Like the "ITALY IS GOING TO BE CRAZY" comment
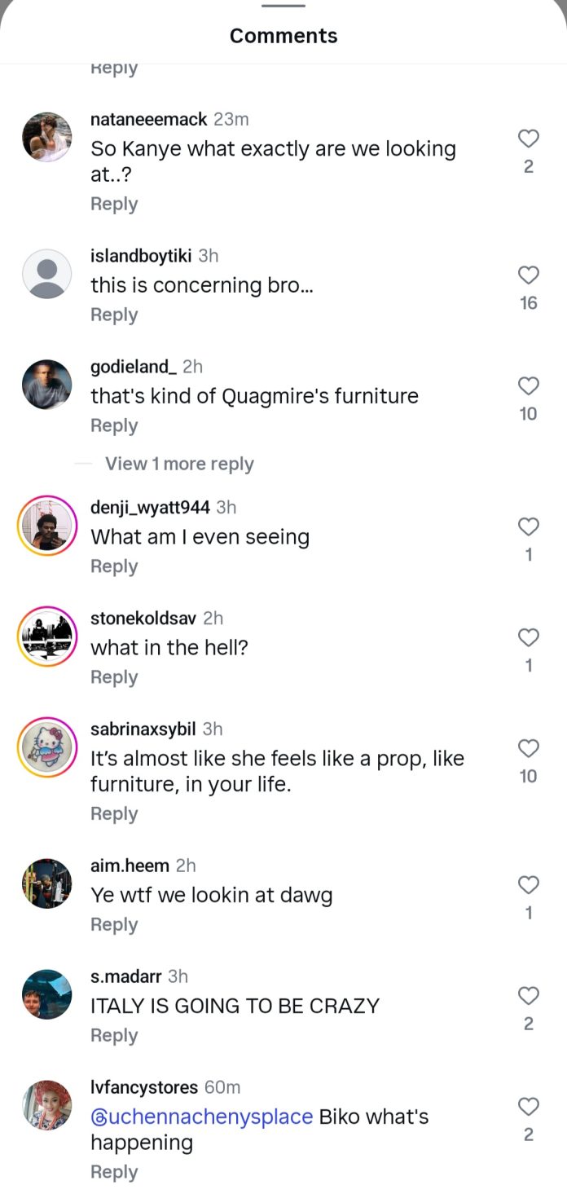The image size is (567, 1194). point(529,996)
